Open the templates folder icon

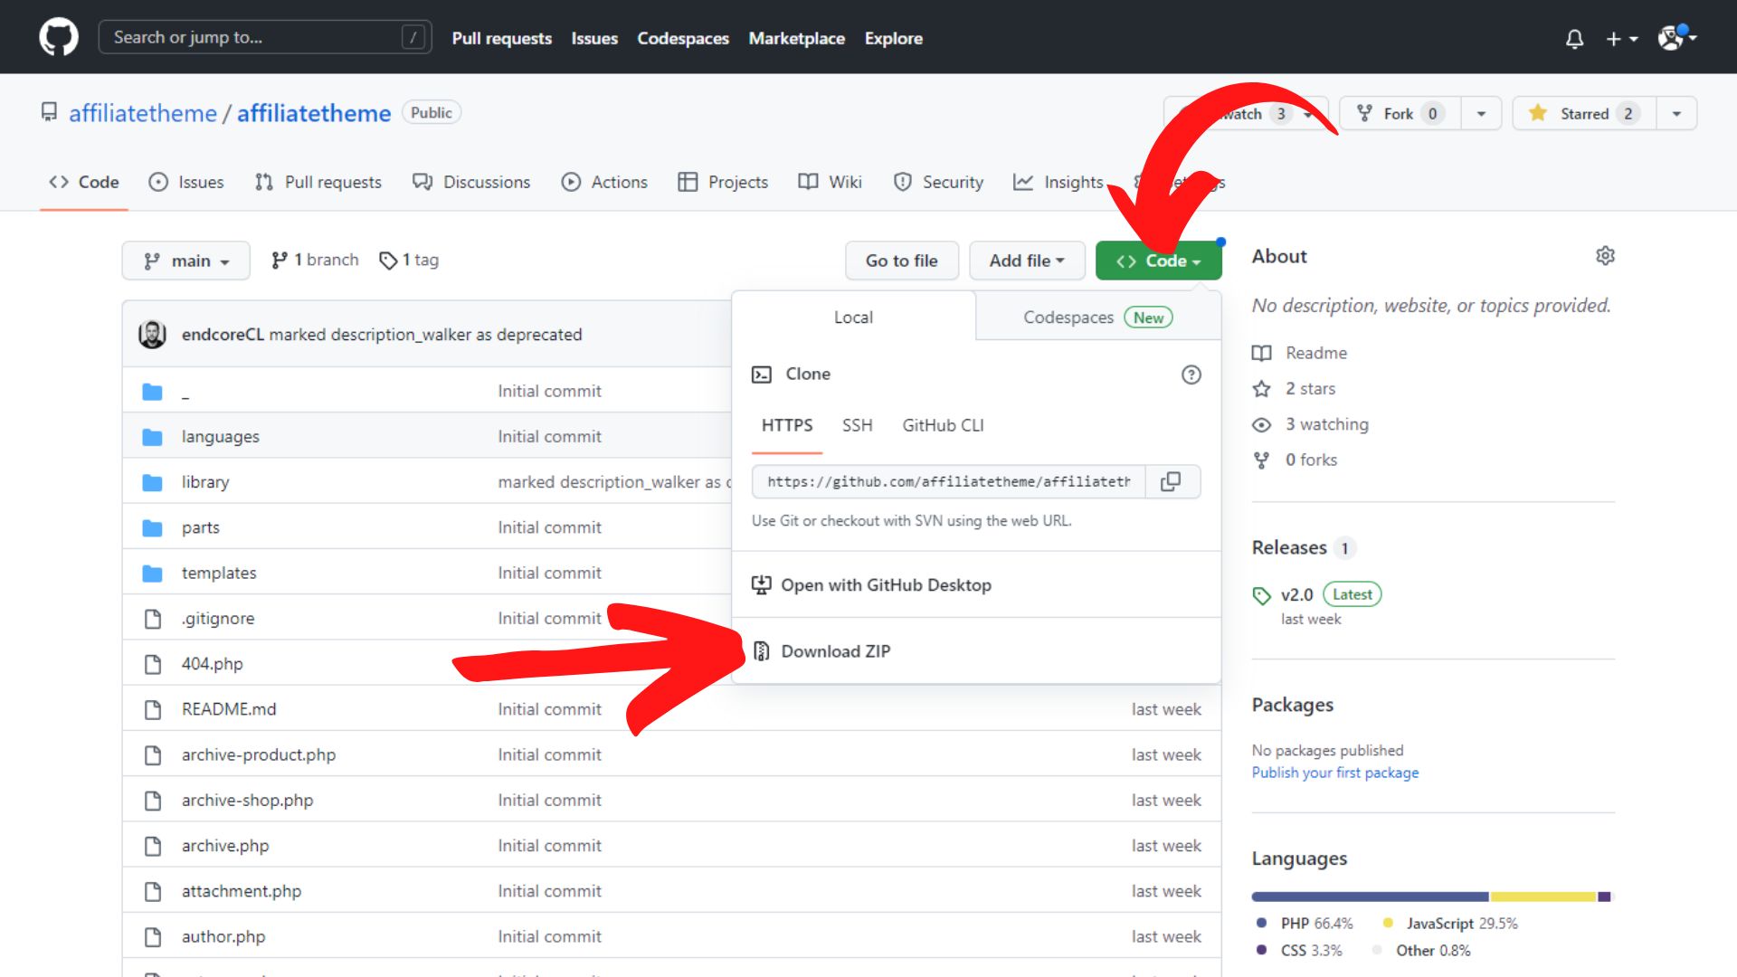coord(152,574)
